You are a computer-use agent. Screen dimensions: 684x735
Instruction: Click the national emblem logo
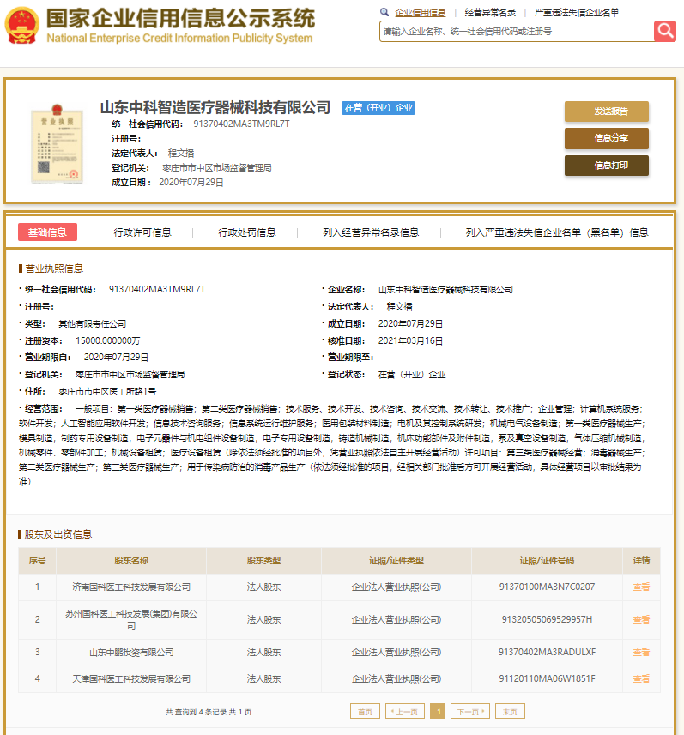tap(21, 26)
